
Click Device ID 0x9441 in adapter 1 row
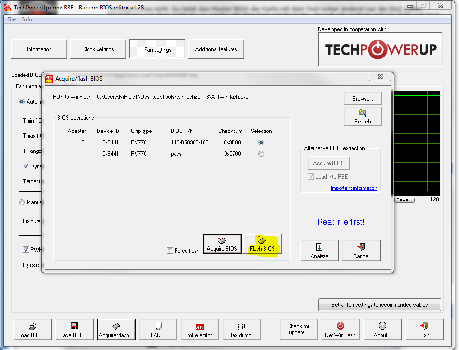(x=110, y=154)
